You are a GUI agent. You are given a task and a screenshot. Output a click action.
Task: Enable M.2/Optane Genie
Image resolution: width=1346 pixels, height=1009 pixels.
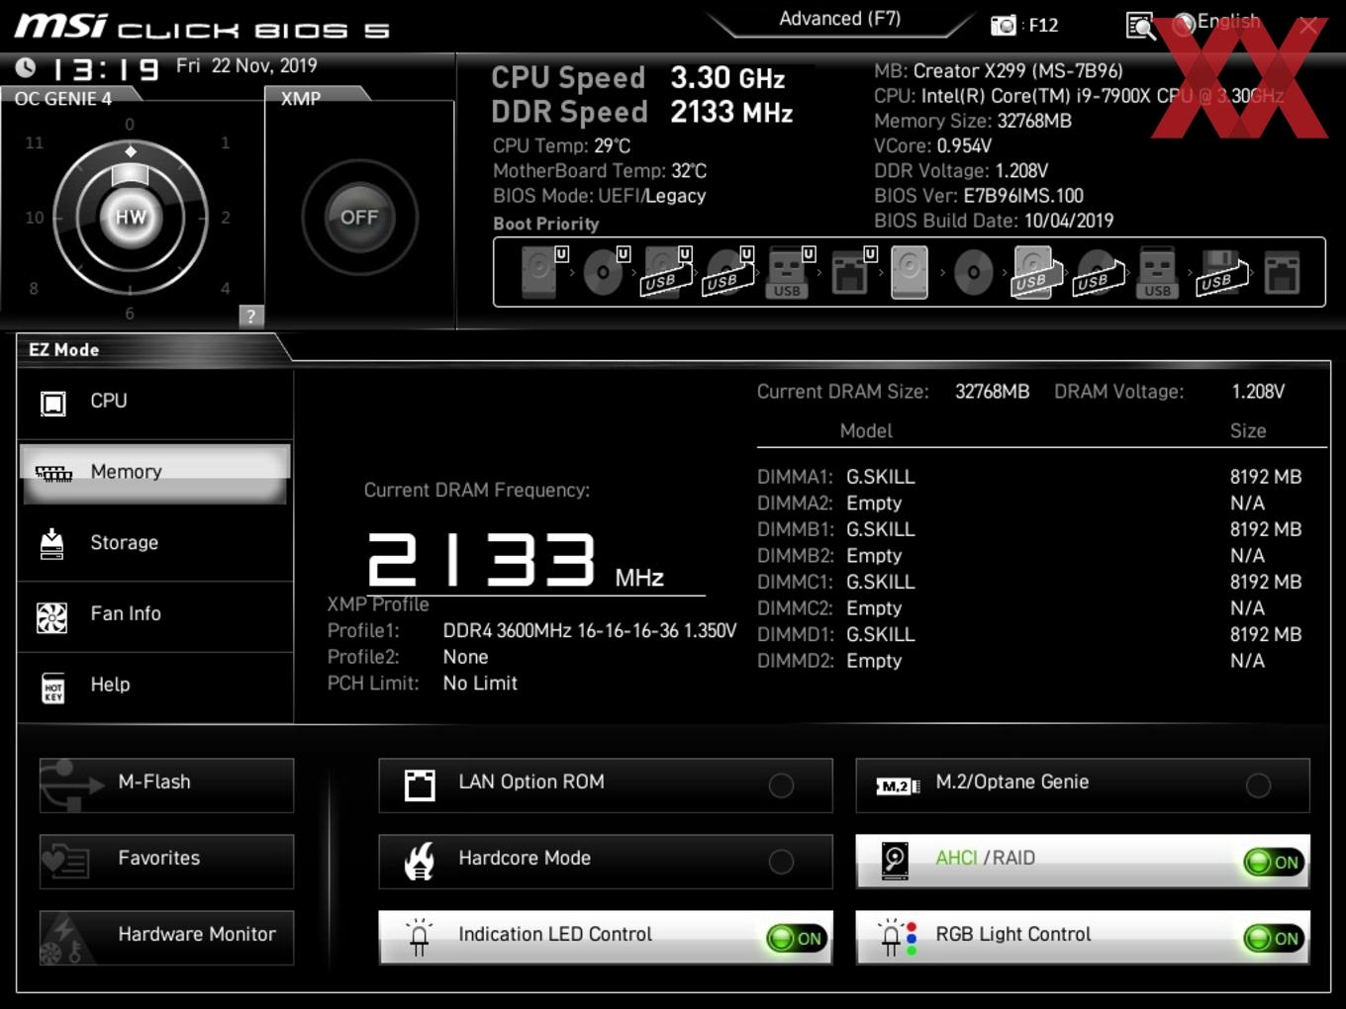[1083, 784]
